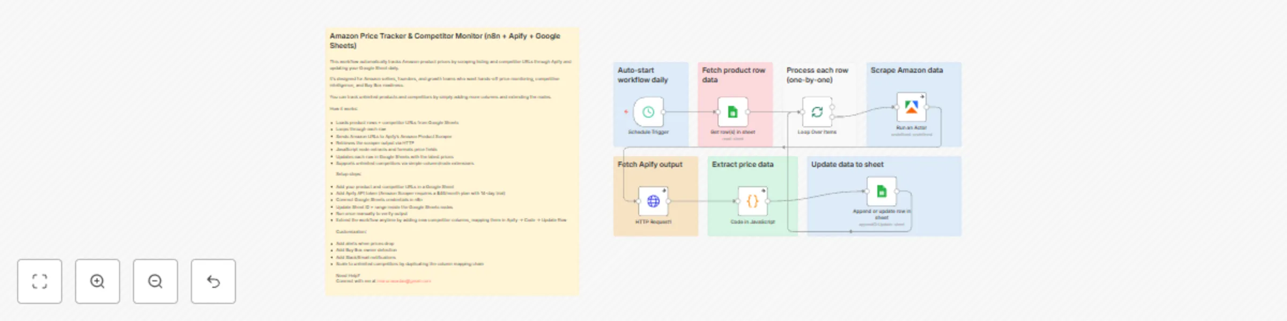This screenshot has width=1287, height=321.
Task: Click the 'Run an Actor' node caption
Action: coord(912,127)
